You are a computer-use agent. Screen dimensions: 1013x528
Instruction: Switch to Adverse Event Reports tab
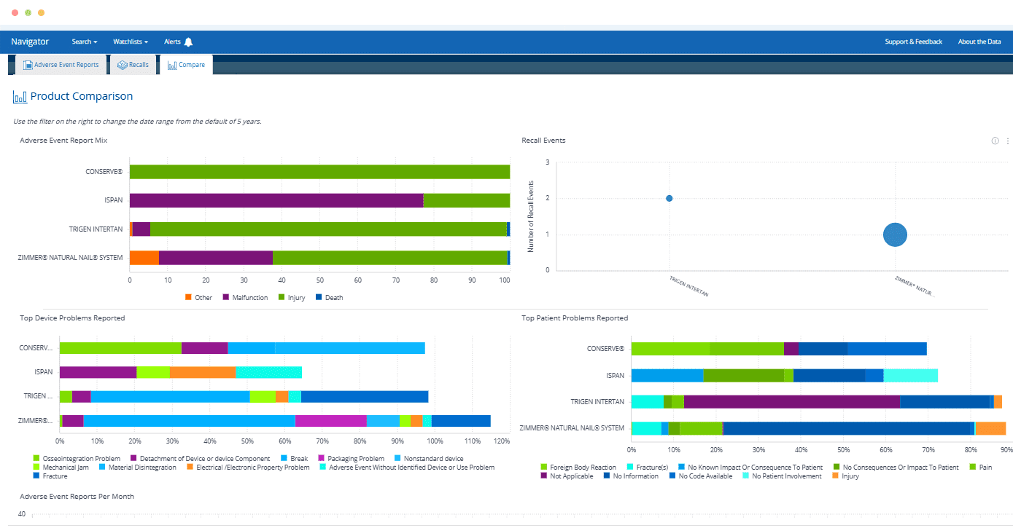click(x=61, y=65)
